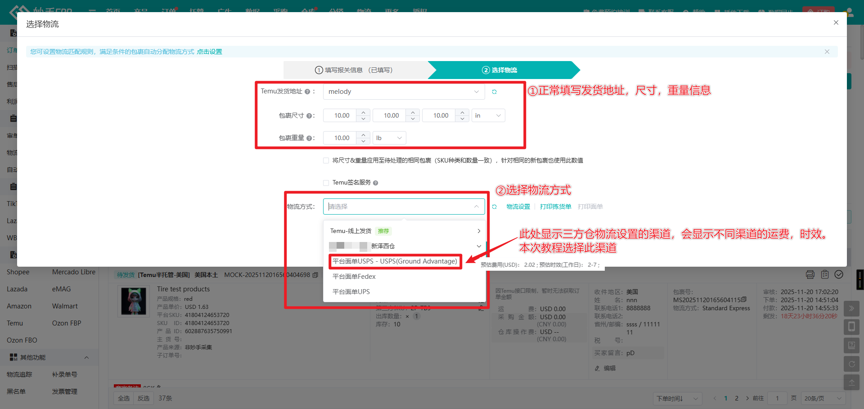
Task: Open 黑名单 in sidebar
Action: tap(16, 391)
